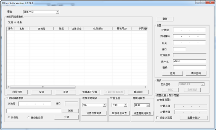Open the 易视网状态 dropdown
The image size is (216, 130).
coord(142,105)
